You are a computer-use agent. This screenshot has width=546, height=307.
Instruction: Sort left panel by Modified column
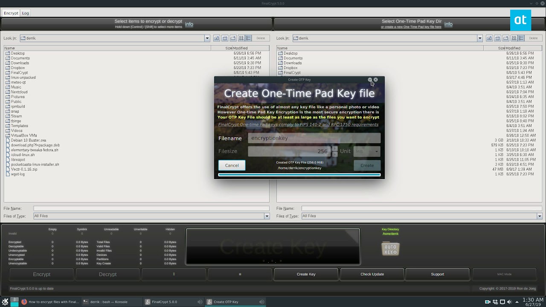pos(250,48)
